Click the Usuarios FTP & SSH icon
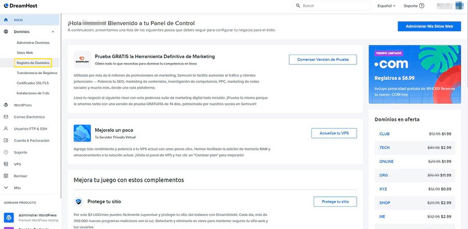468x229 pixels. pos(6,128)
